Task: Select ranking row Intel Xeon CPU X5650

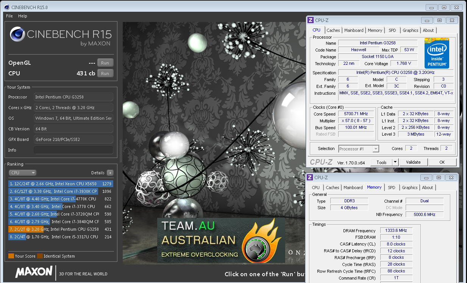Action: [x=61, y=184]
